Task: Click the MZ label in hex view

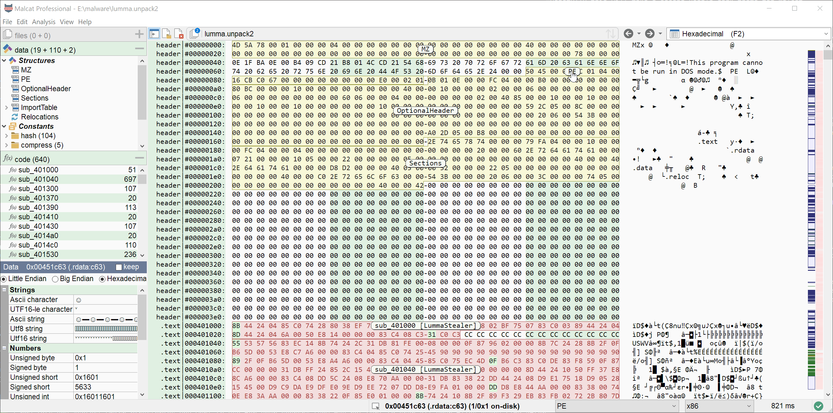Action: pos(425,49)
